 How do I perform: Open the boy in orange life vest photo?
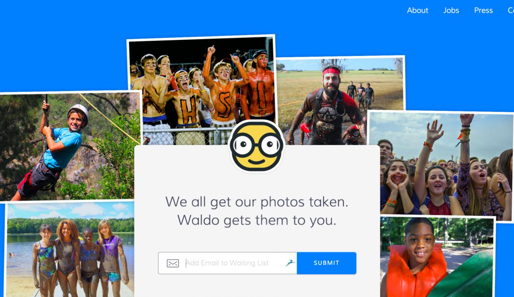[437, 257]
